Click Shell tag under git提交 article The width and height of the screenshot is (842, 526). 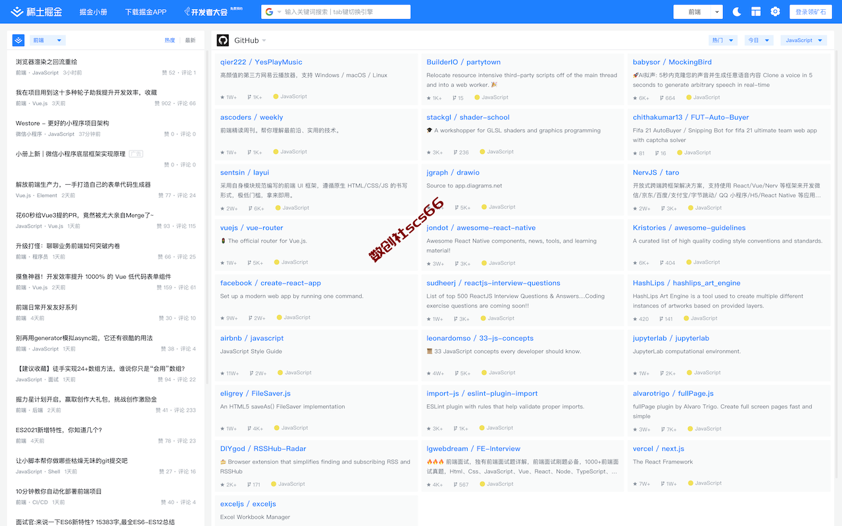(54, 471)
